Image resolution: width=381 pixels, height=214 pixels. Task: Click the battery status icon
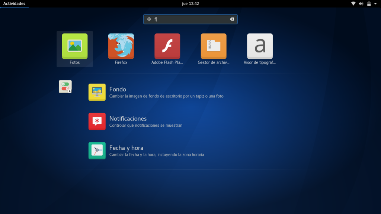[369, 4]
